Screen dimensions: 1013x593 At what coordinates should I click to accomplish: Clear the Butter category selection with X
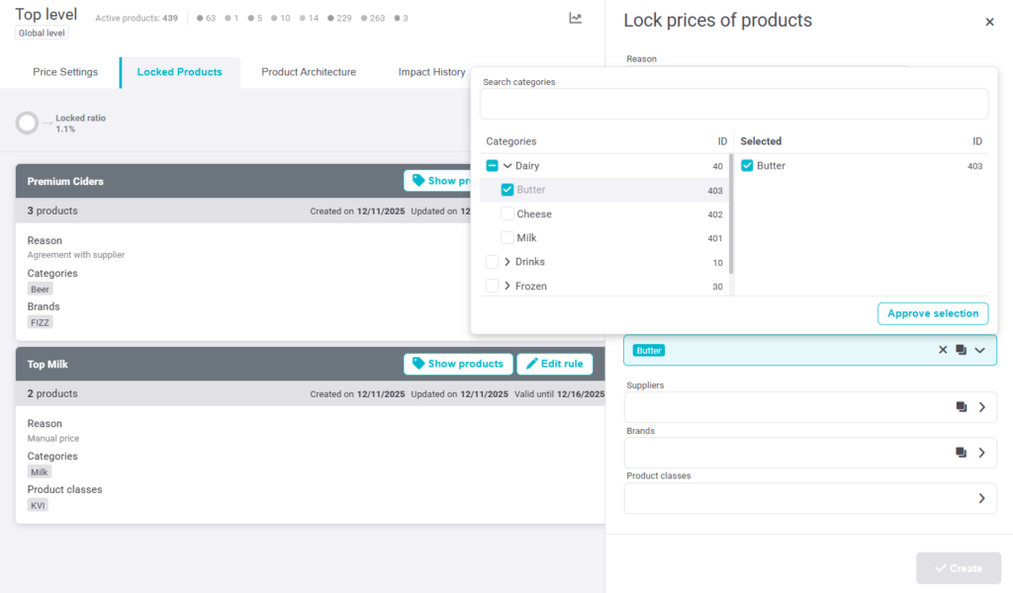tap(943, 350)
